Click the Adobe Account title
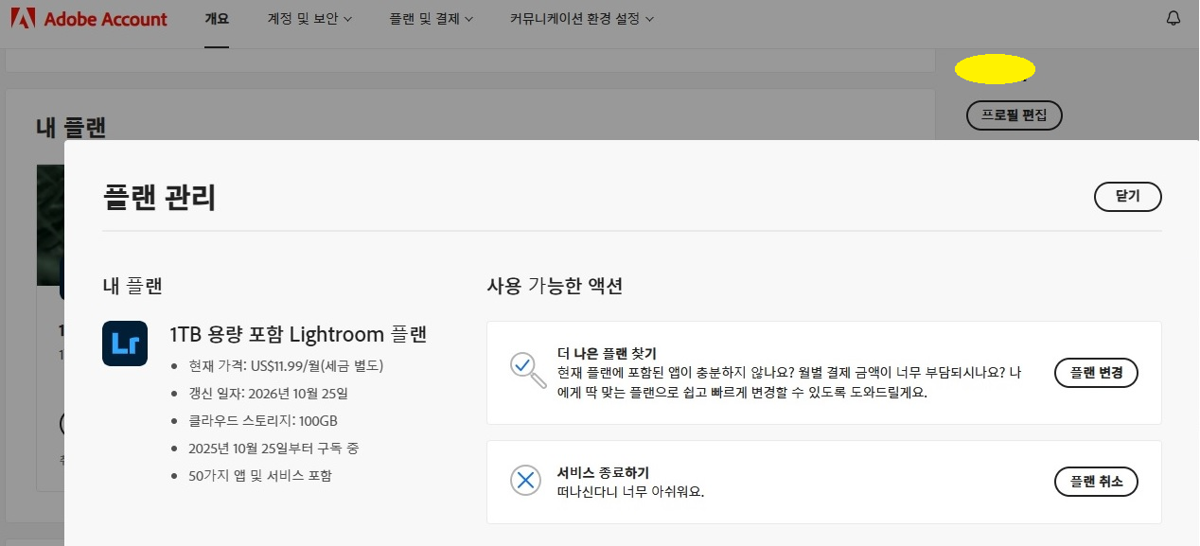The height and width of the screenshot is (546, 1200). point(106,19)
